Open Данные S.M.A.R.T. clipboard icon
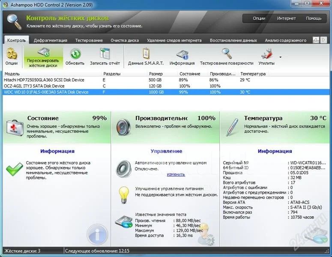 [x=146, y=54]
